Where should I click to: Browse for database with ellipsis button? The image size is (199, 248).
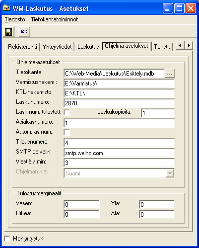tap(170, 74)
